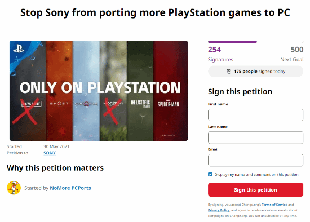The width and height of the screenshot is (310, 222).
Task: Open the Terms of Service link
Action: click(x=274, y=205)
